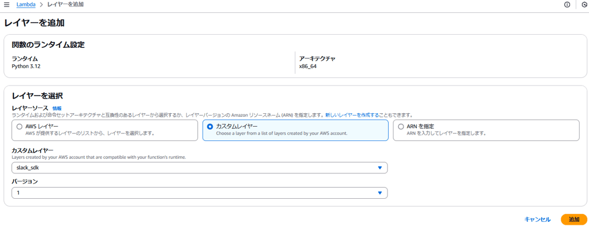Open the slack_sdk custom layer dropdown
Screen dimensions: 589x230
200,167
